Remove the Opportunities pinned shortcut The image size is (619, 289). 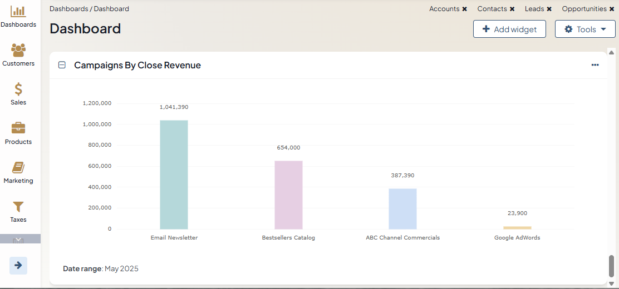(612, 9)
